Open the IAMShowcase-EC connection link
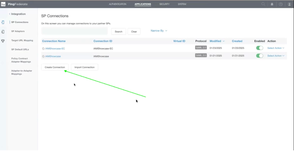Image resolution: width=294 pixels, height=151 pixels. [x=55, y=49]
